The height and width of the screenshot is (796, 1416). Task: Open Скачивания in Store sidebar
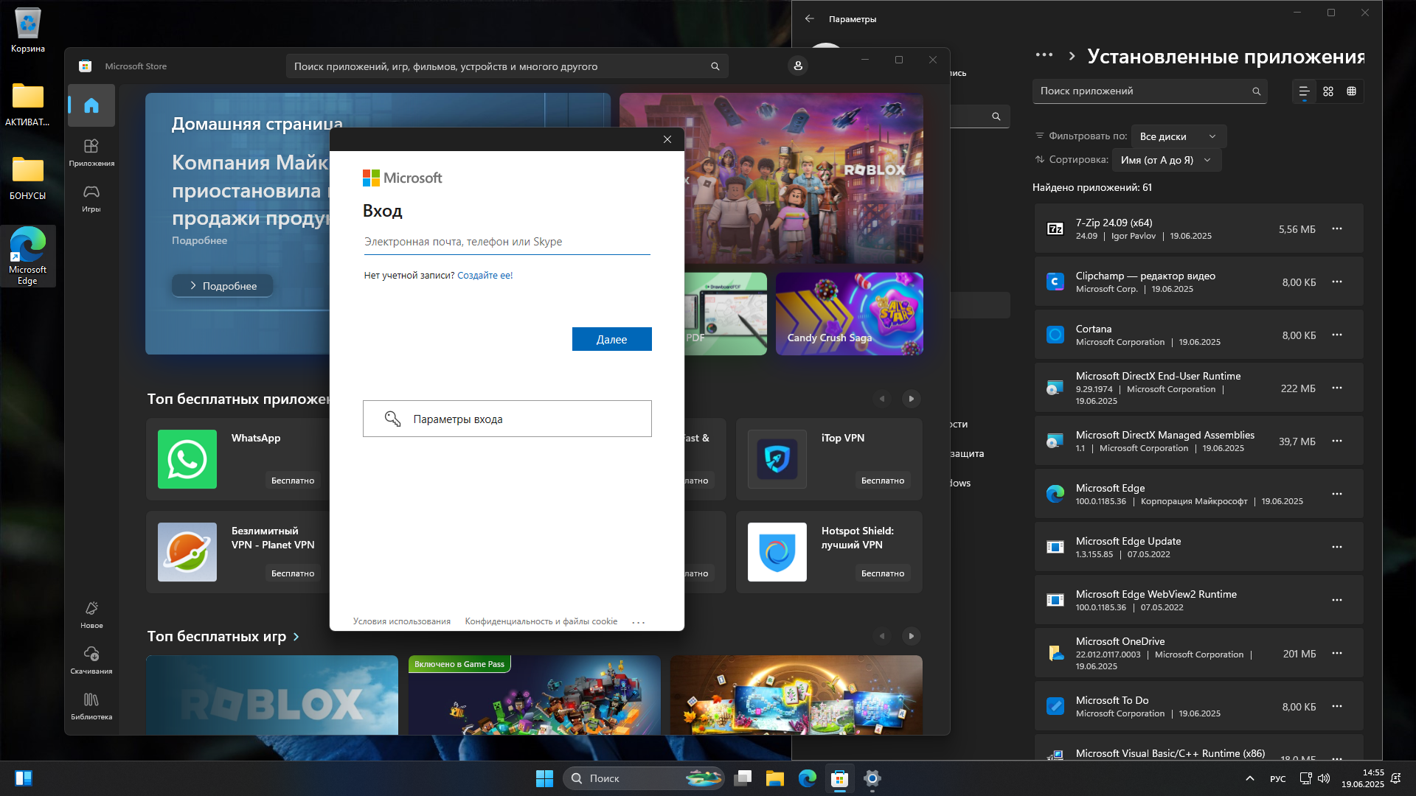pos(91,660)
